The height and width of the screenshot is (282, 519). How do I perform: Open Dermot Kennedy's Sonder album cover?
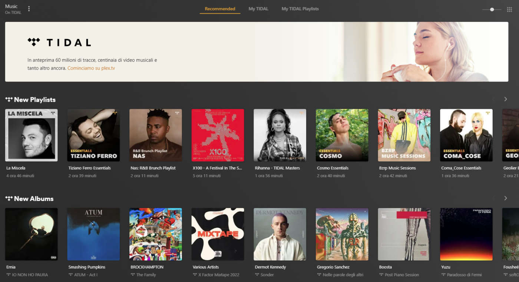point(280,234)
